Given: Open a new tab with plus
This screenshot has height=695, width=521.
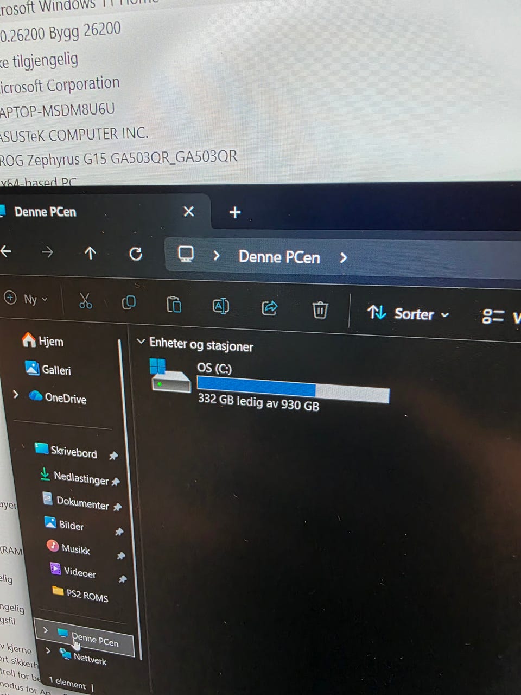Looking at the screenshot, I should 234,212.
